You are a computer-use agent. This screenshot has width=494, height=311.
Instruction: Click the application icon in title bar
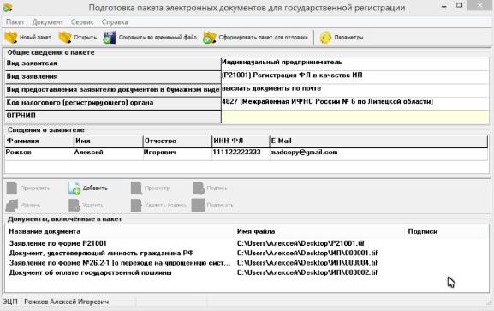point(8,8)
